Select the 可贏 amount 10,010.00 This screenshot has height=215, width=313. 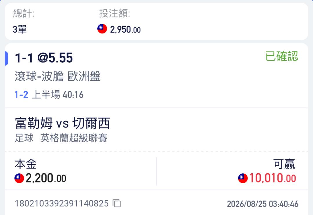(272, 178)
